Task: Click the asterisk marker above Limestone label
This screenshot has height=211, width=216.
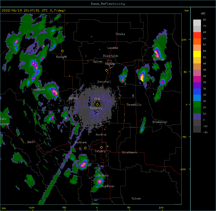Action: click(38, 87)
